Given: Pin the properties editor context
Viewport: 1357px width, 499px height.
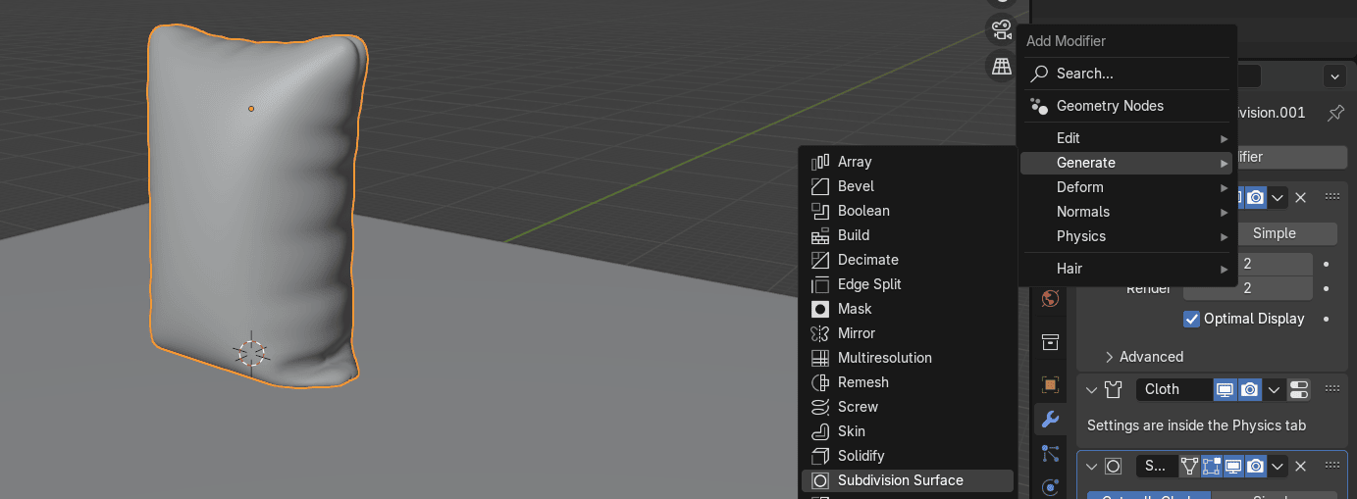Looking at the screenshot, I should click(x=1335, y=113).
